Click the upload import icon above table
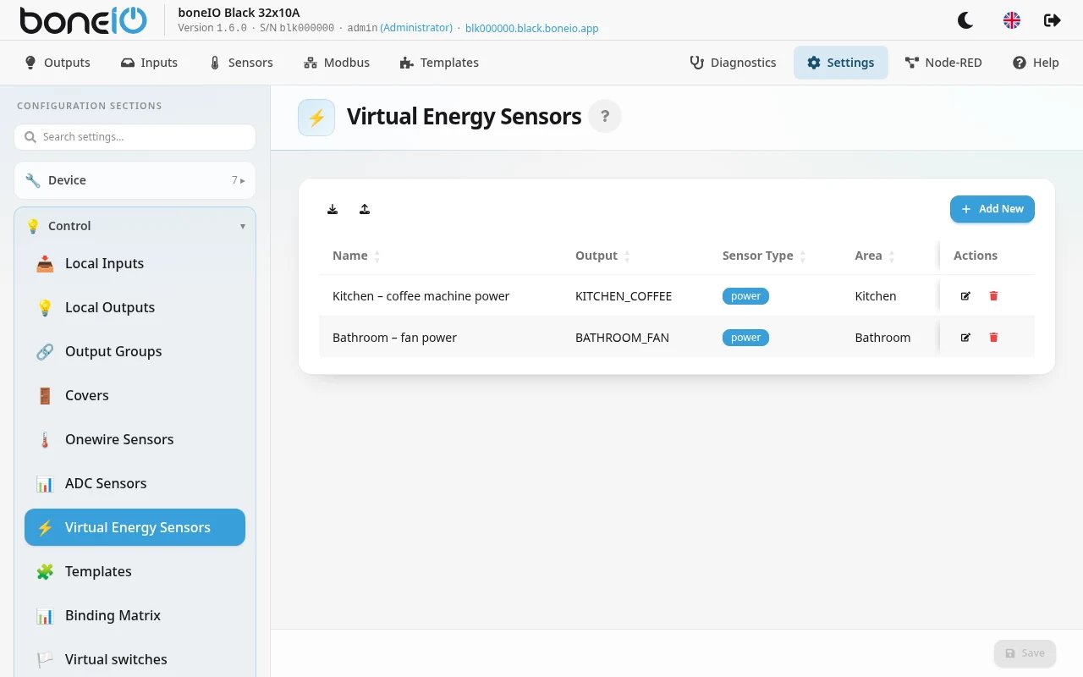1083x677 pixels. pyautogui.click(x=365, y=209)
